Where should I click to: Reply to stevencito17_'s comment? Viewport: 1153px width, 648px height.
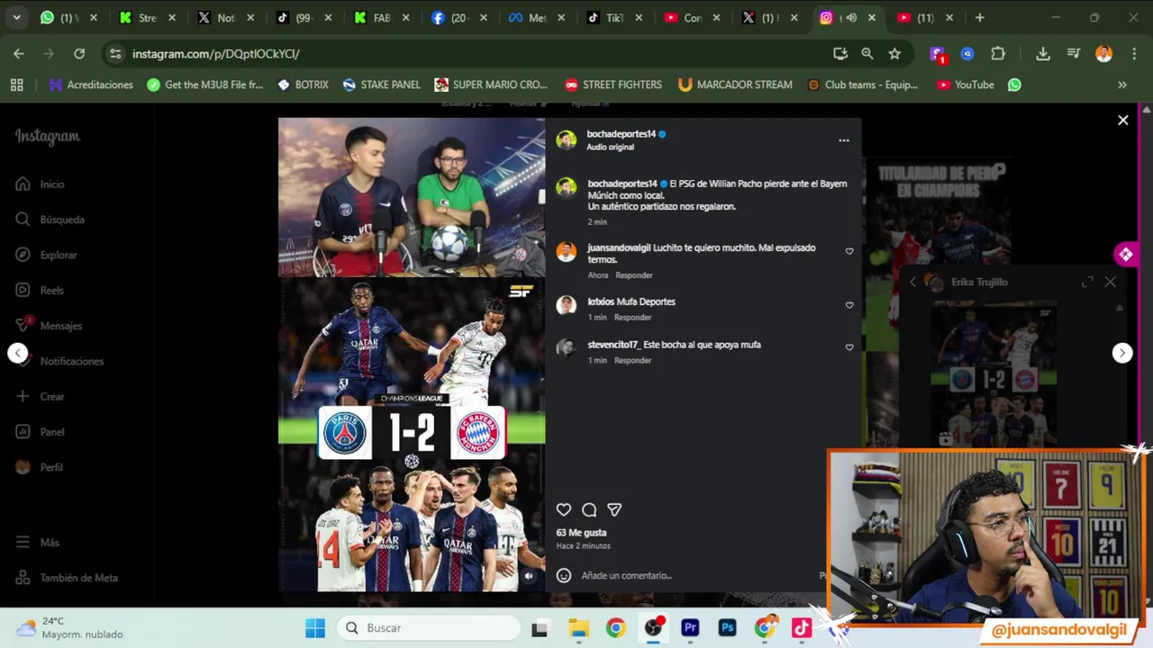(632, 360)
